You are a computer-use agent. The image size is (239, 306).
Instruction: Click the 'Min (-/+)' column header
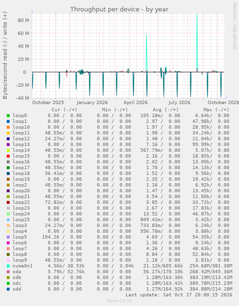tap(115, 110)
